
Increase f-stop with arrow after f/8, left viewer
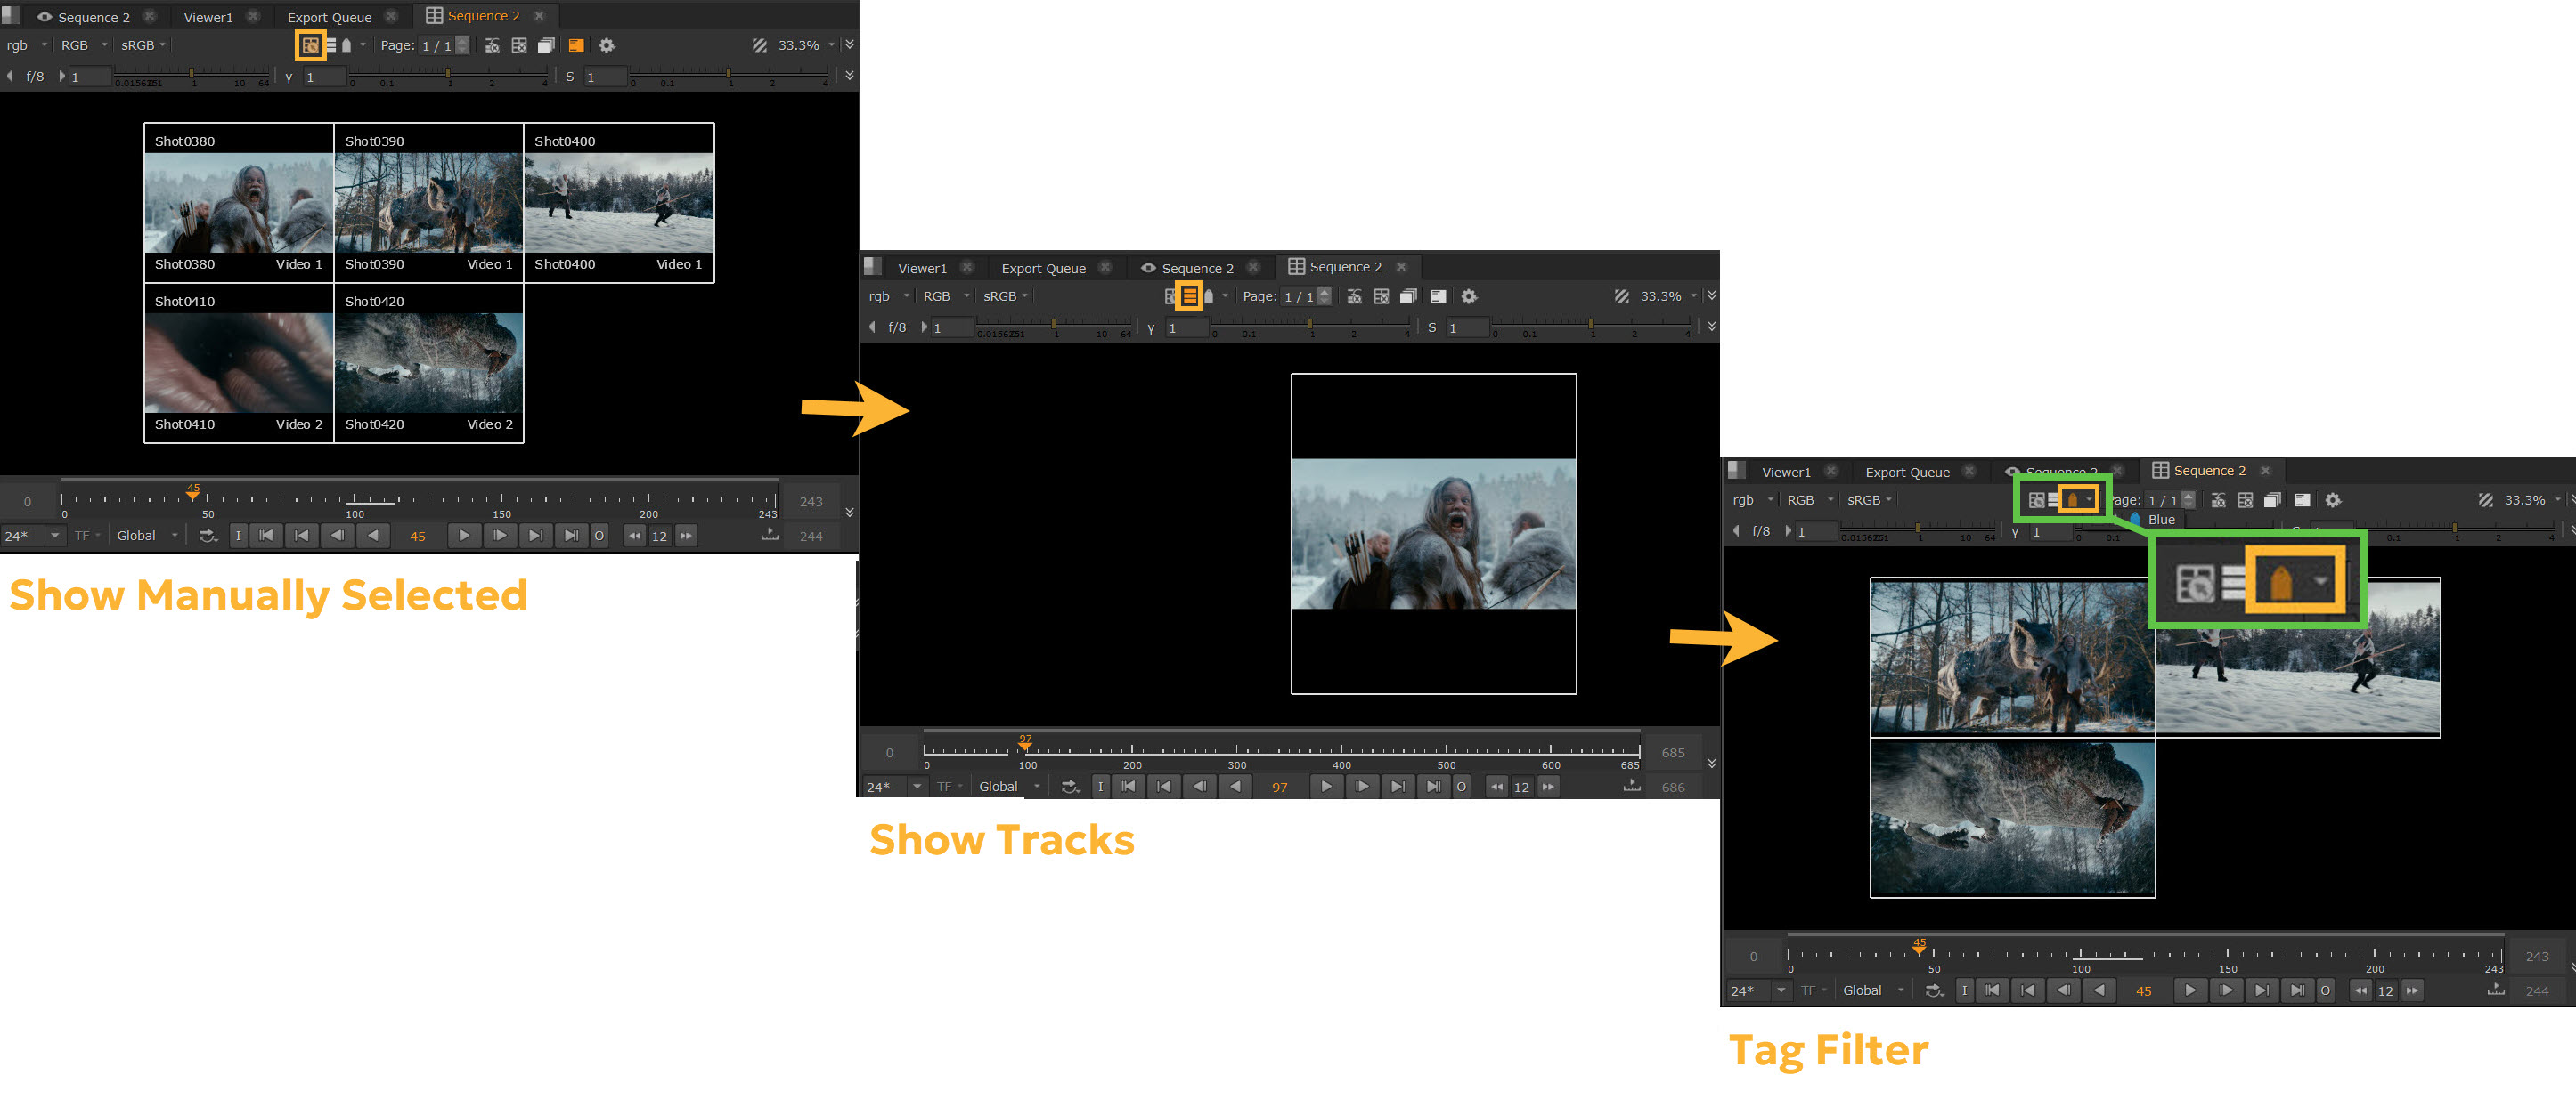click(x=61, y=76)
